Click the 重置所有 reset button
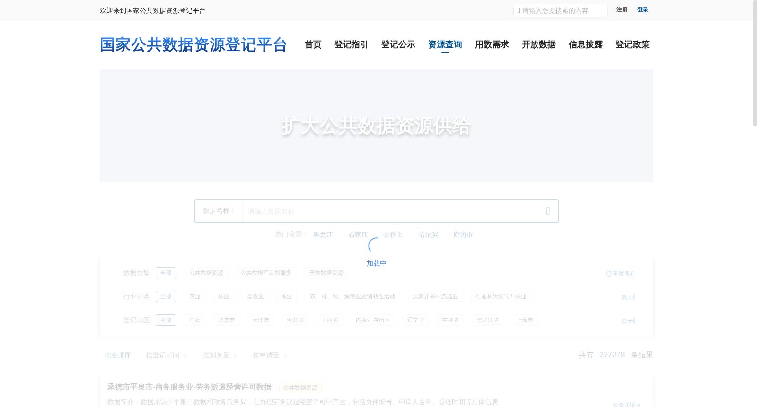This screenshot has height=407, width=757. tap(620, 274)
